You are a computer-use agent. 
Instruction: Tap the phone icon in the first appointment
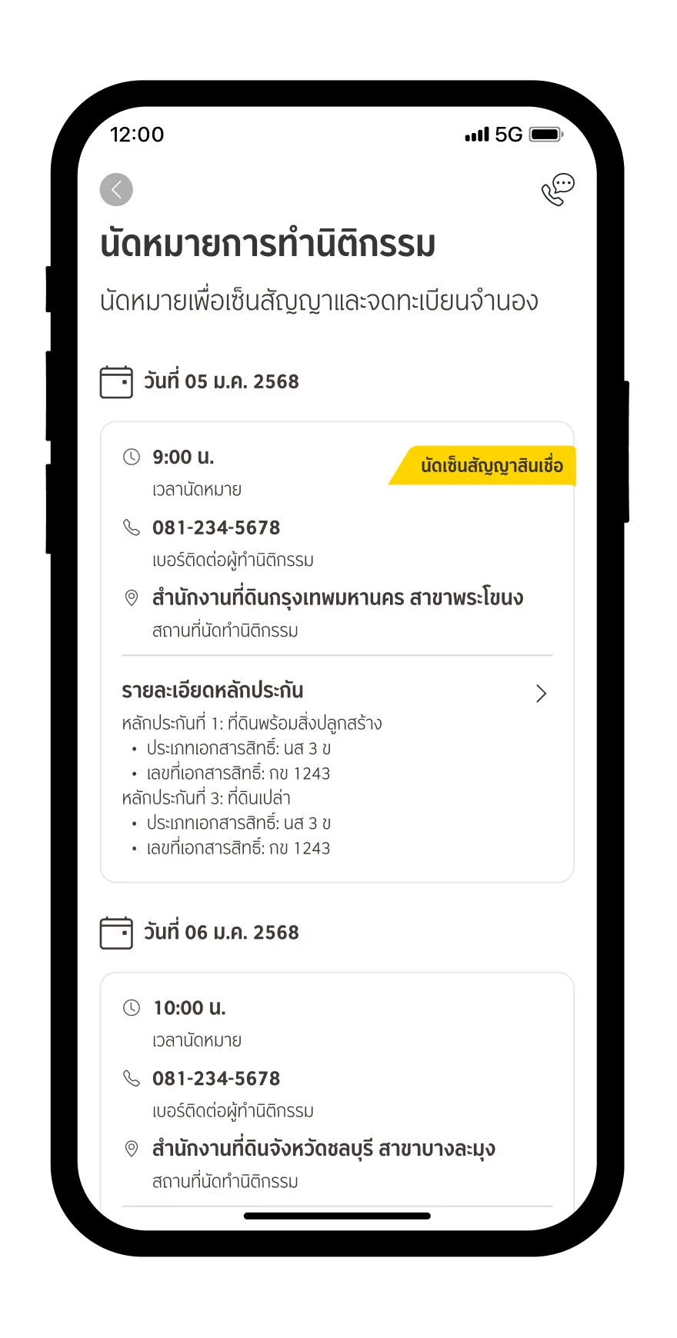(x=132, y=528)
